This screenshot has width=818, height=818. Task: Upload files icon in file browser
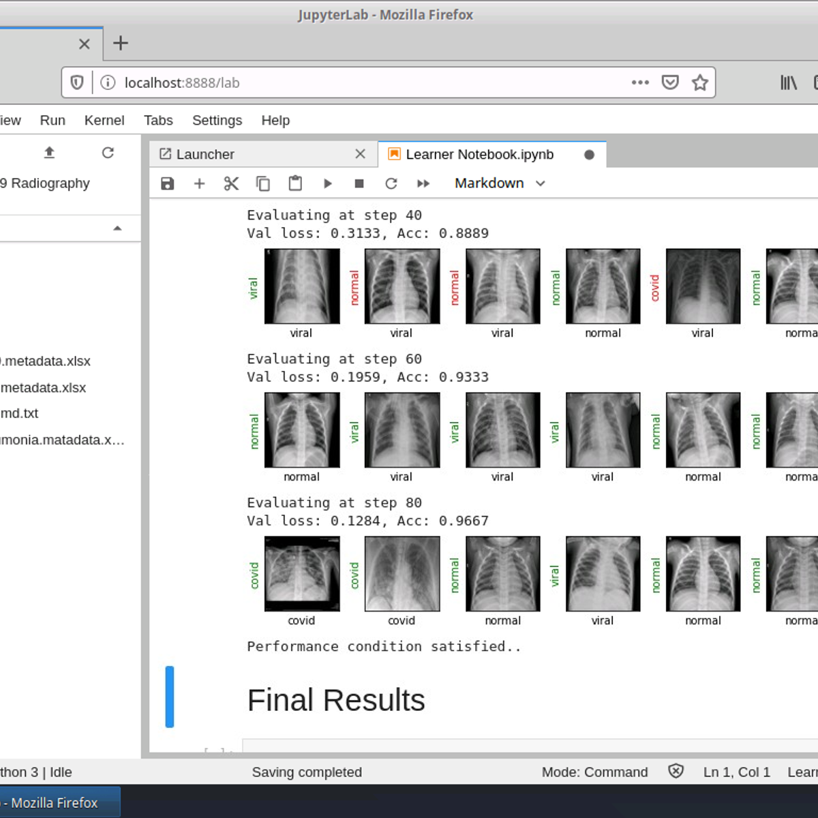click(x=49, y=153)
